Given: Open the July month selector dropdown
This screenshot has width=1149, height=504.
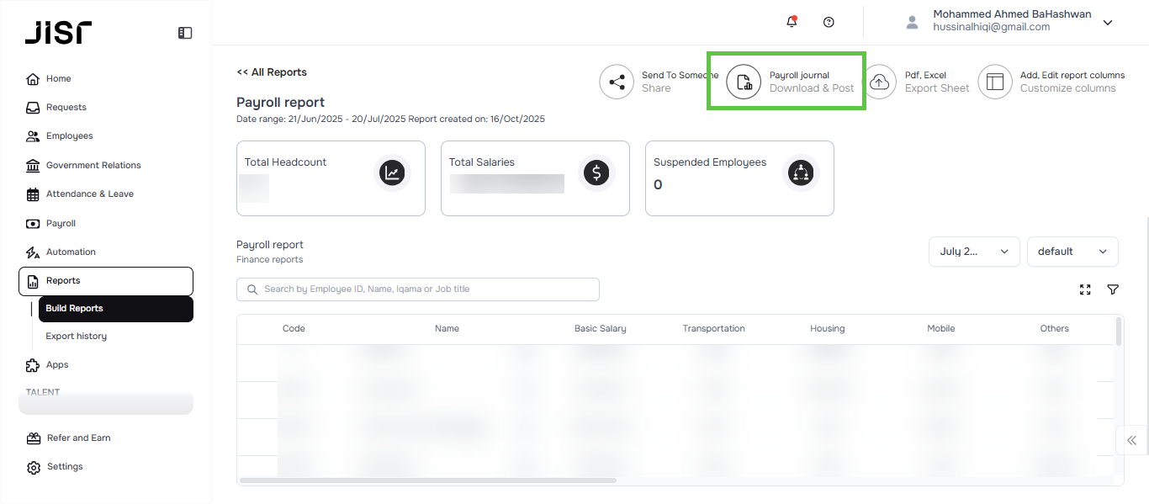Looking at the screenshot, I should point(974,252).
